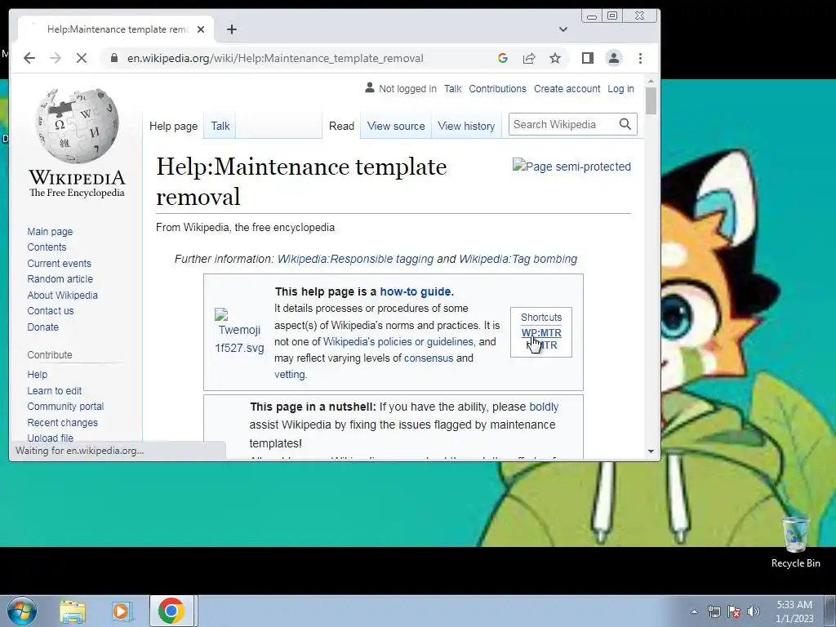Close the Help:Maintenance template tab
The height and width of the screenshot is (627, 836).
click(201, 29)
